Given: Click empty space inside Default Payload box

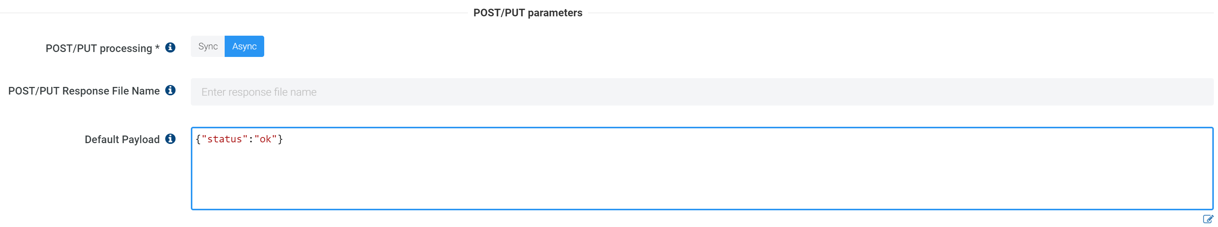Looking at the screenshot, I should click(662, 179).
